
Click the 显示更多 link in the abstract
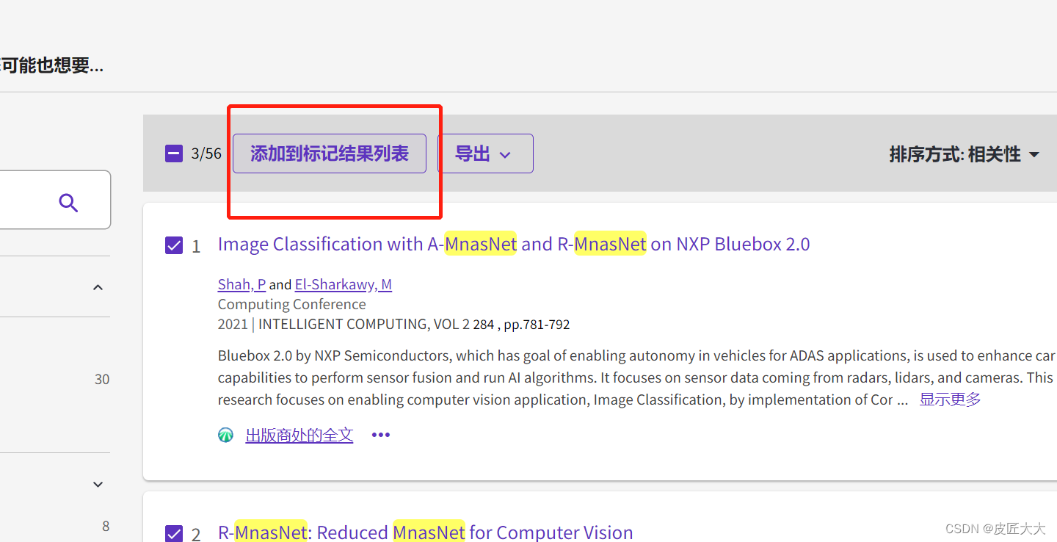949,399
